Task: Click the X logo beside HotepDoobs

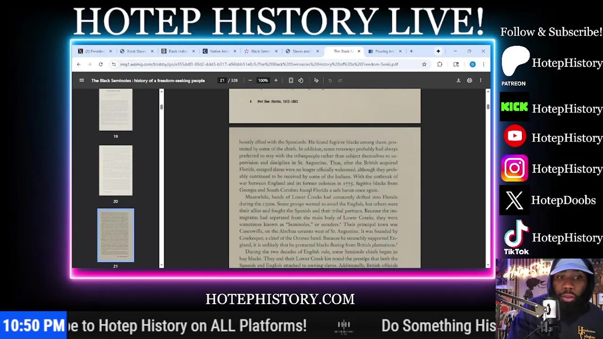Action: [514, 201]
